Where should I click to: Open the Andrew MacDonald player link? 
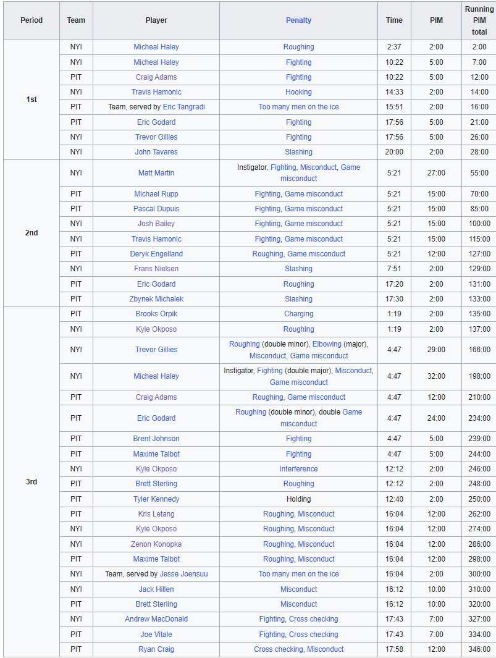point(156,619)
